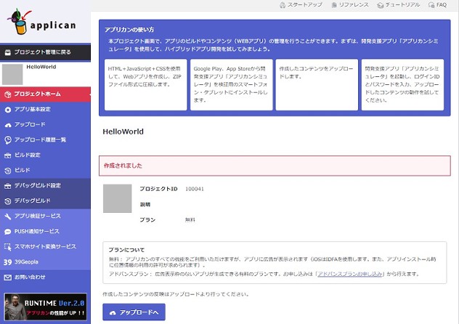Open プロジェクトホーム menu item
The width and height of the screenshot is (459, 324).
45,94
